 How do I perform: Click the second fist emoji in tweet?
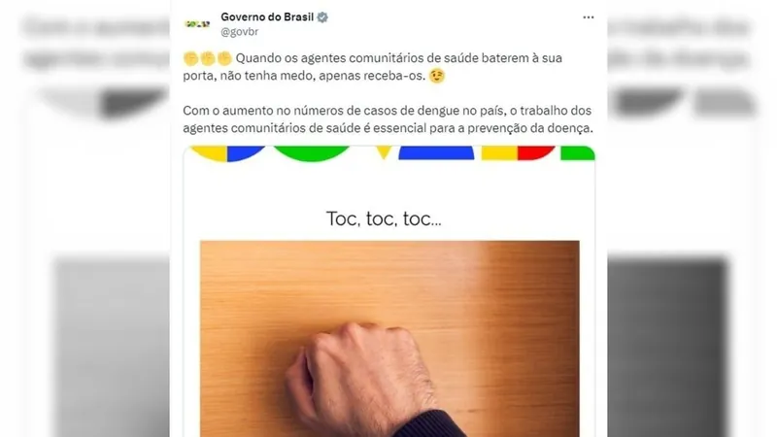click(x=208, y=58)
